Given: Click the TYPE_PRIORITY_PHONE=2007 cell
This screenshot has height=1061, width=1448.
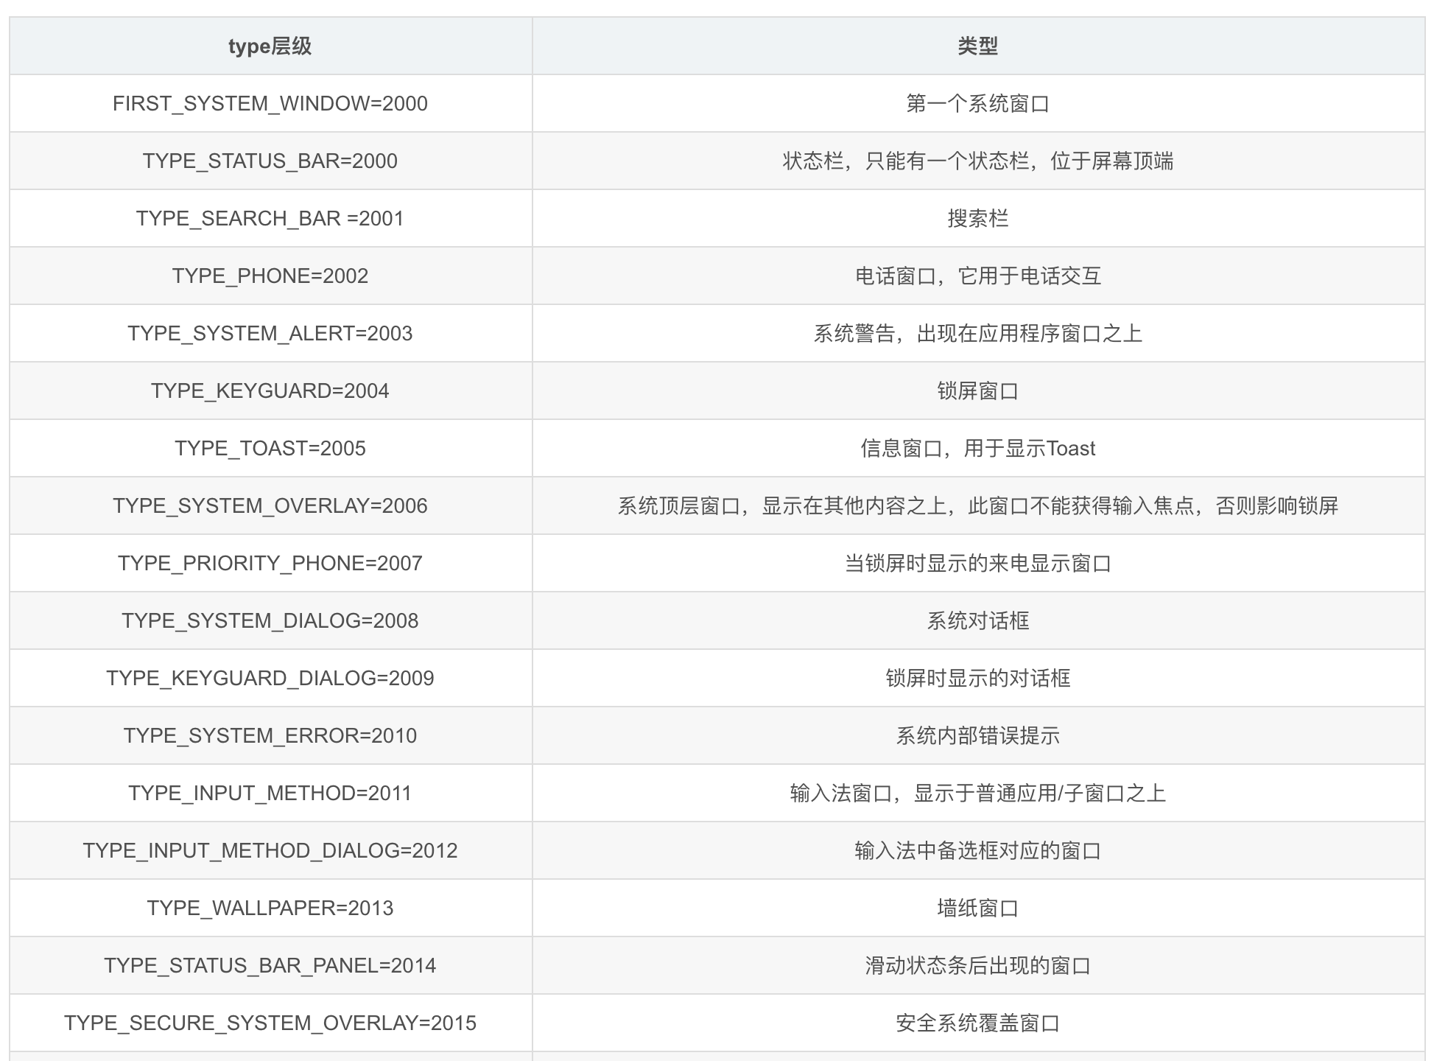Looking at the screenshot, I should tap(270, 564).
